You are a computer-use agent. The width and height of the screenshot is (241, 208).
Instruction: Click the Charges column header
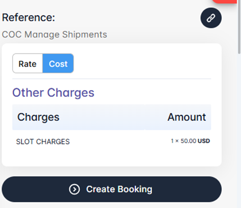pos(38,117)
